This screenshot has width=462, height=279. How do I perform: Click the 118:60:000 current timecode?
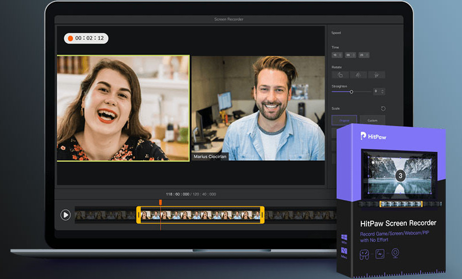(178, 194)
